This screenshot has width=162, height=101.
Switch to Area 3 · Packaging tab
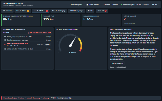(58, 11)
